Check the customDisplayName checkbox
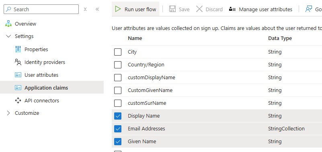This screenshot has width=322, height=152. point(118,78)
